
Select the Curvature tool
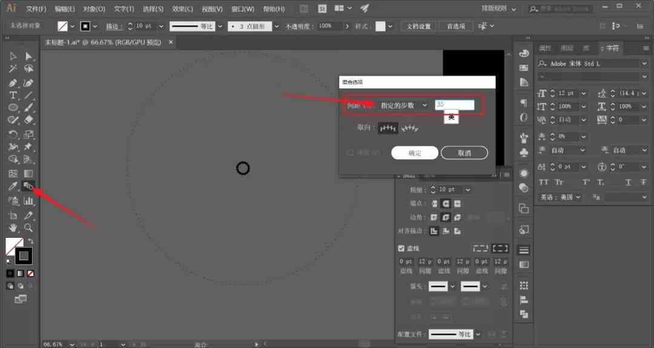[x=28, y=83]
